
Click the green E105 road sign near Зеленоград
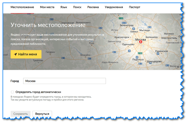click(121, 18)
